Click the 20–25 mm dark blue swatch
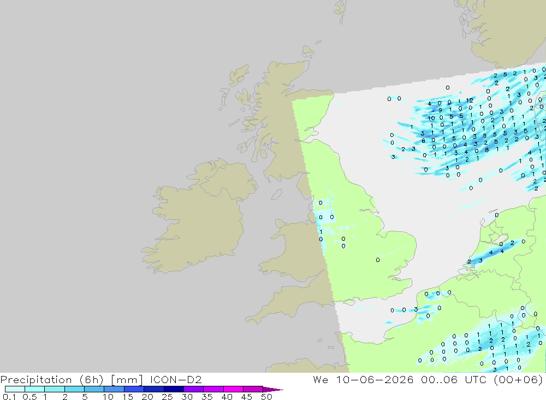This screenshot has height=400, width=546. tap(154, 389)
